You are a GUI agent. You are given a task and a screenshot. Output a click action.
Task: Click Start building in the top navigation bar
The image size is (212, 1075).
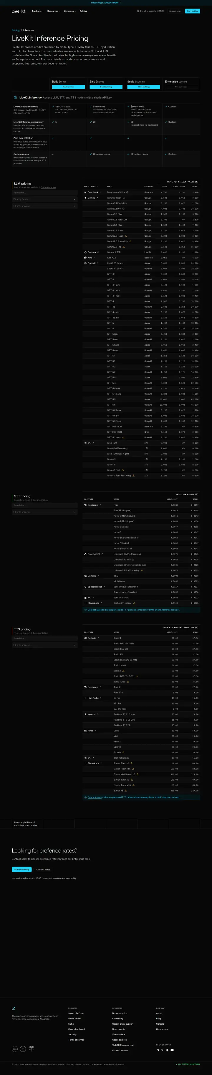coord(192,11)
